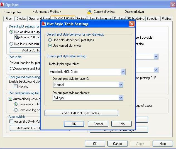
Task: Click Add or Edit Plot Style Tables button
Action: pos(81,113)
